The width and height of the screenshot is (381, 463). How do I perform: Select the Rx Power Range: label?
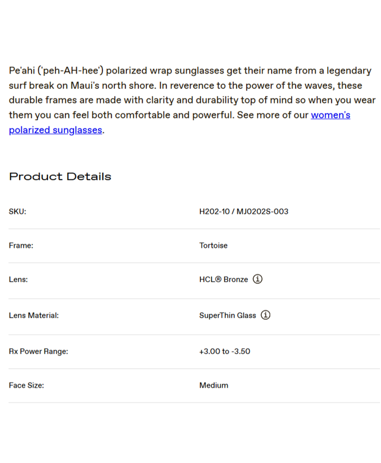38,351
